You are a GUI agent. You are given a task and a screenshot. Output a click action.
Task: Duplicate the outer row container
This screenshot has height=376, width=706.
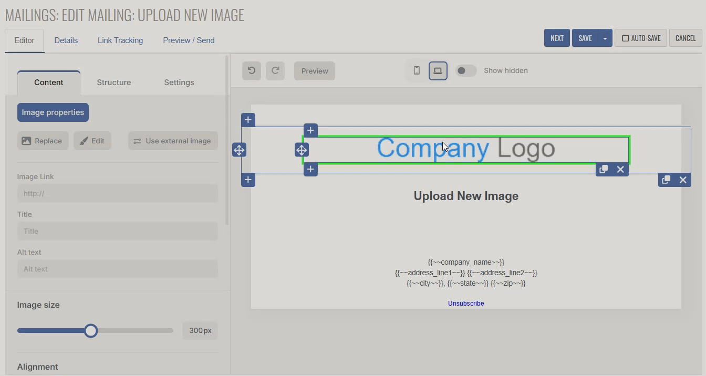[x=666, y=180]
